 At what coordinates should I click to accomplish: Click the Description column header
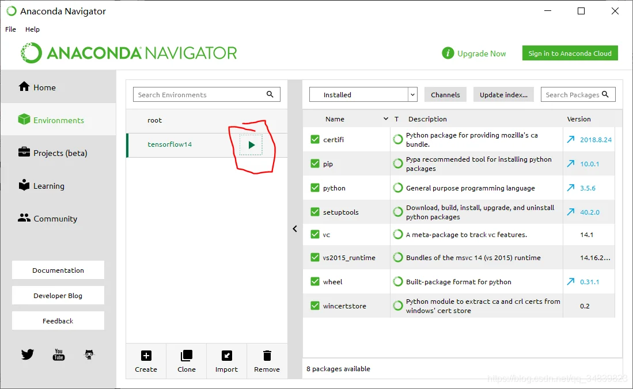(x=427, y=119)
